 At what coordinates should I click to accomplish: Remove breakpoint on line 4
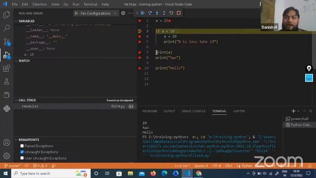[139, 37]
